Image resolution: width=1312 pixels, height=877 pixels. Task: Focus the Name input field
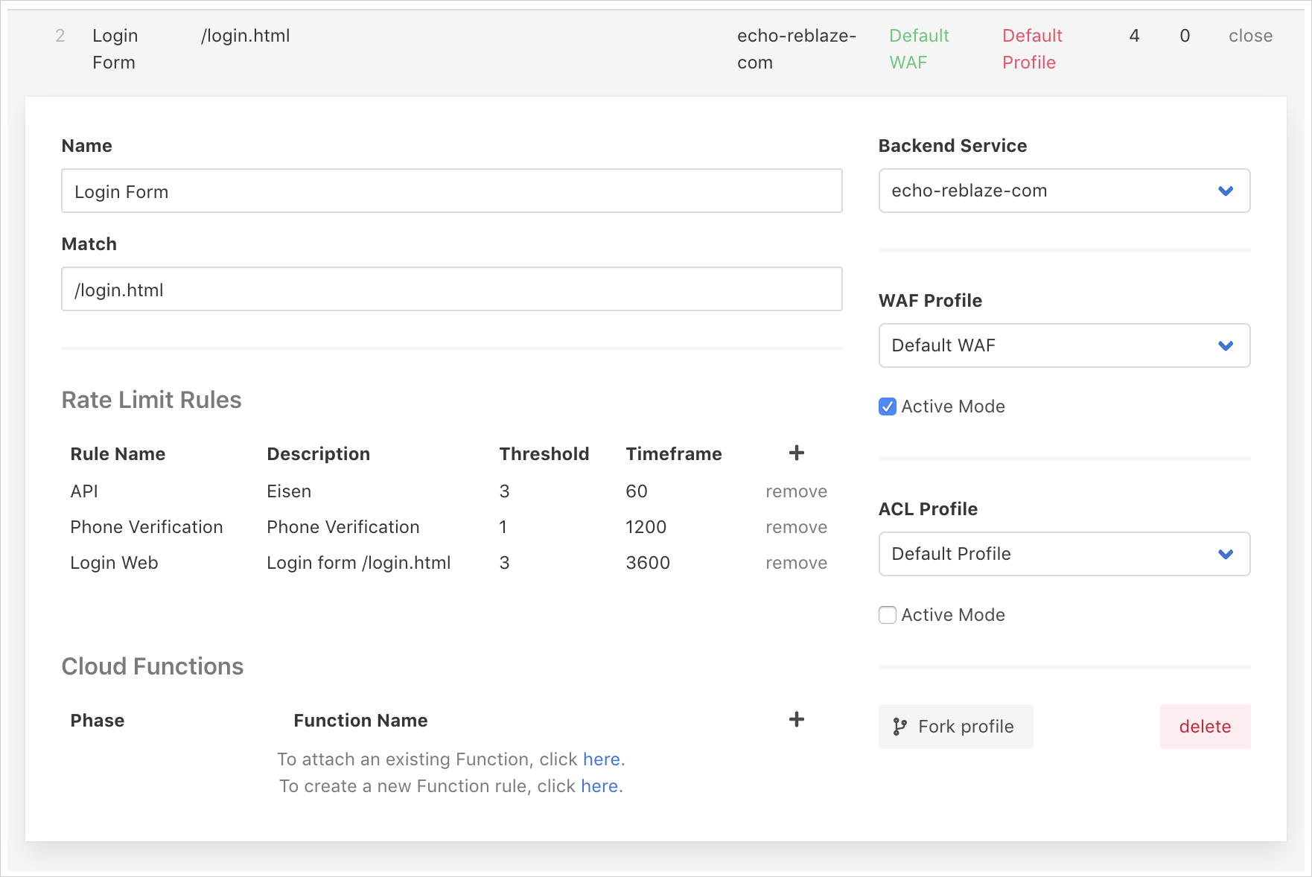click(451, 191)
